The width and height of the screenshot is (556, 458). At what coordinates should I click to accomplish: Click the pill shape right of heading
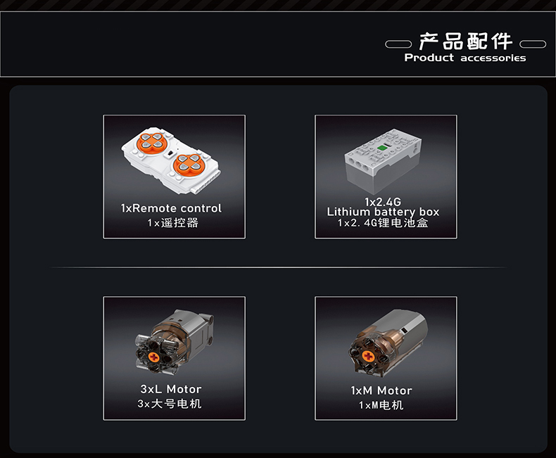[x=533, y=44]
